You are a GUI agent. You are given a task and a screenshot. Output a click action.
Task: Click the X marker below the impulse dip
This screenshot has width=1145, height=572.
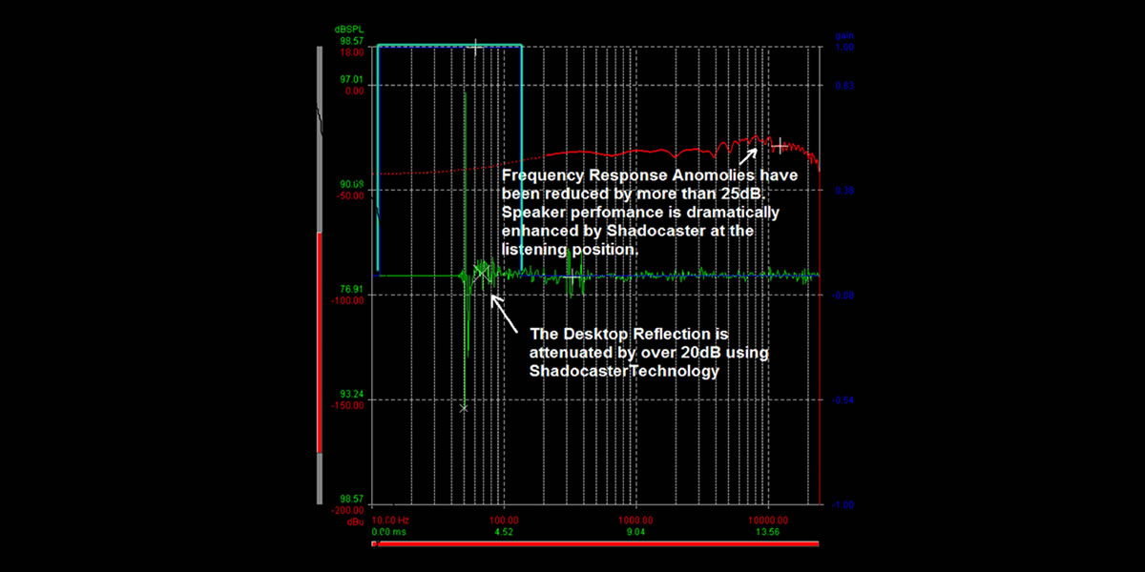coord(463,407)
